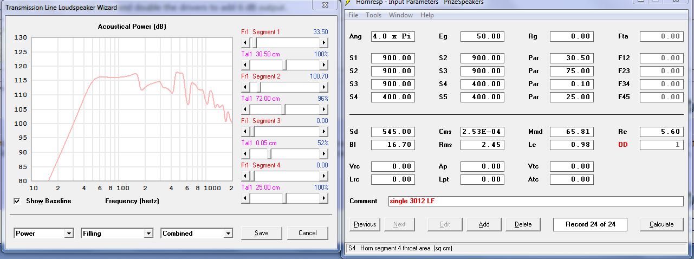The image size is (694, 259).
Task: Click the Re field showing 5.60
Action: pos(661,132)
